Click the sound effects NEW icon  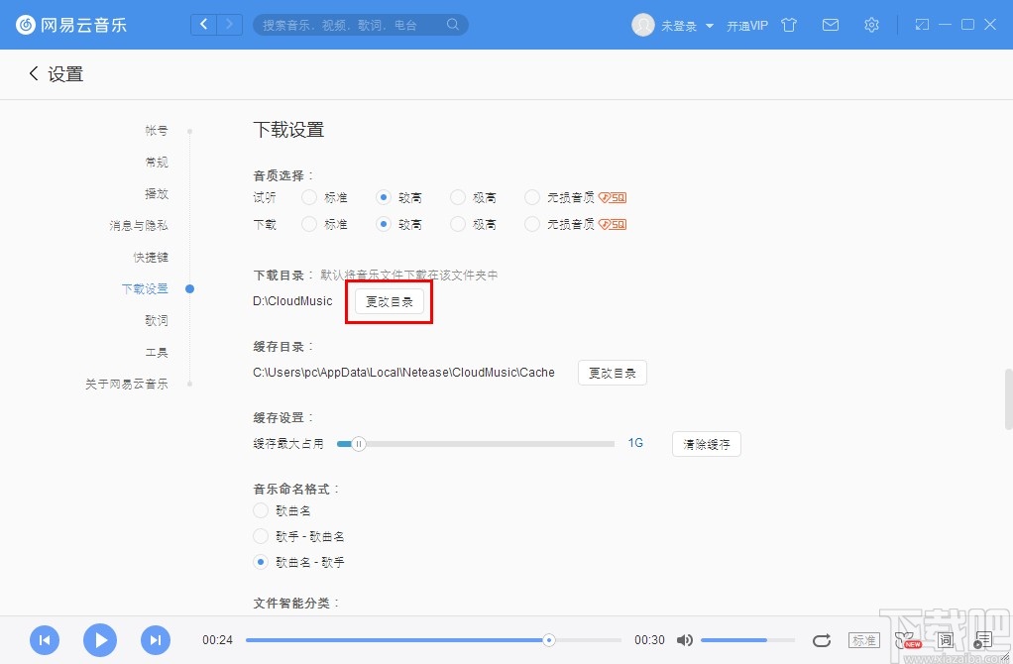(x=908, y=641)
